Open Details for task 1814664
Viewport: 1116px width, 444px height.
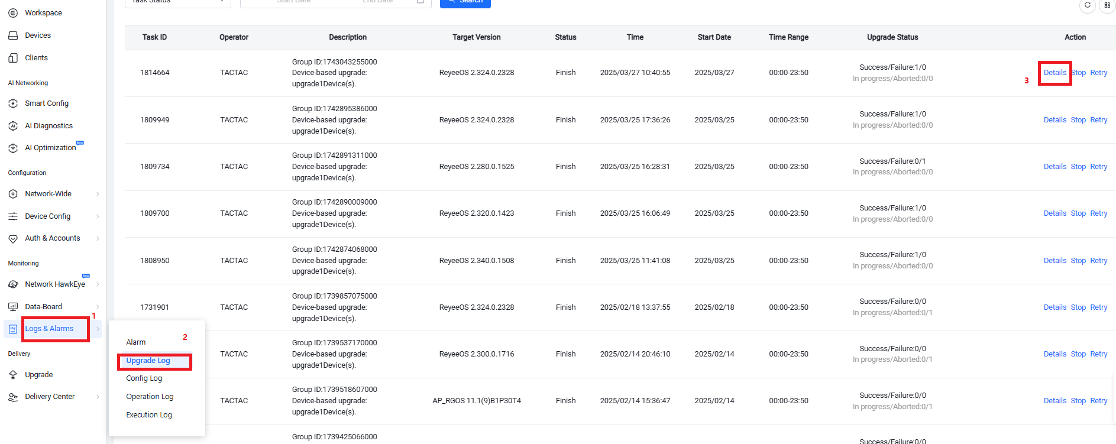pyautogui.click(x=1055, y=73)
